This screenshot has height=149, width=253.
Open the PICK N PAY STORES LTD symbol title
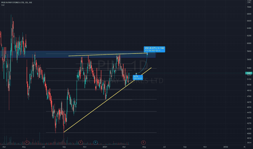pos(17,2)
